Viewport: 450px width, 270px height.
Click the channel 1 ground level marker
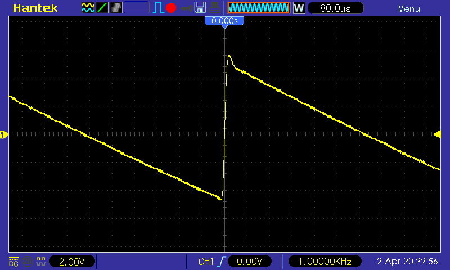[3, 134]
